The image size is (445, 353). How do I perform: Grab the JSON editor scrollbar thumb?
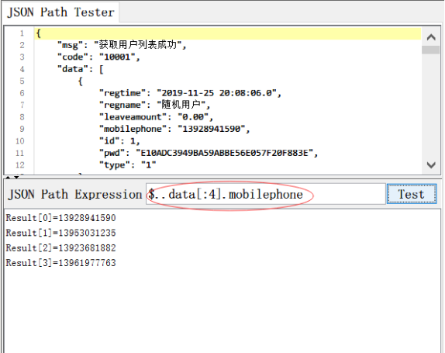point(431,50)
